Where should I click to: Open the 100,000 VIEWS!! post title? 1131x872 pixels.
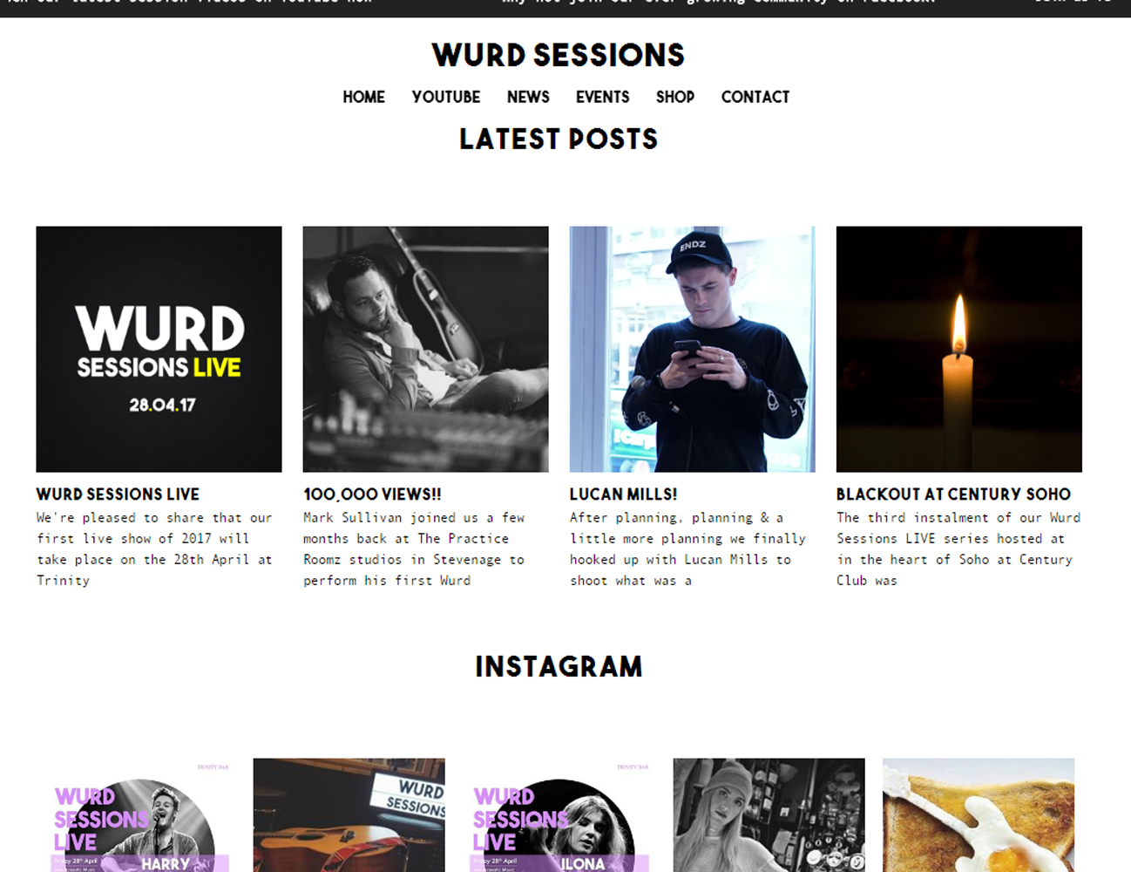coord(372,494)
